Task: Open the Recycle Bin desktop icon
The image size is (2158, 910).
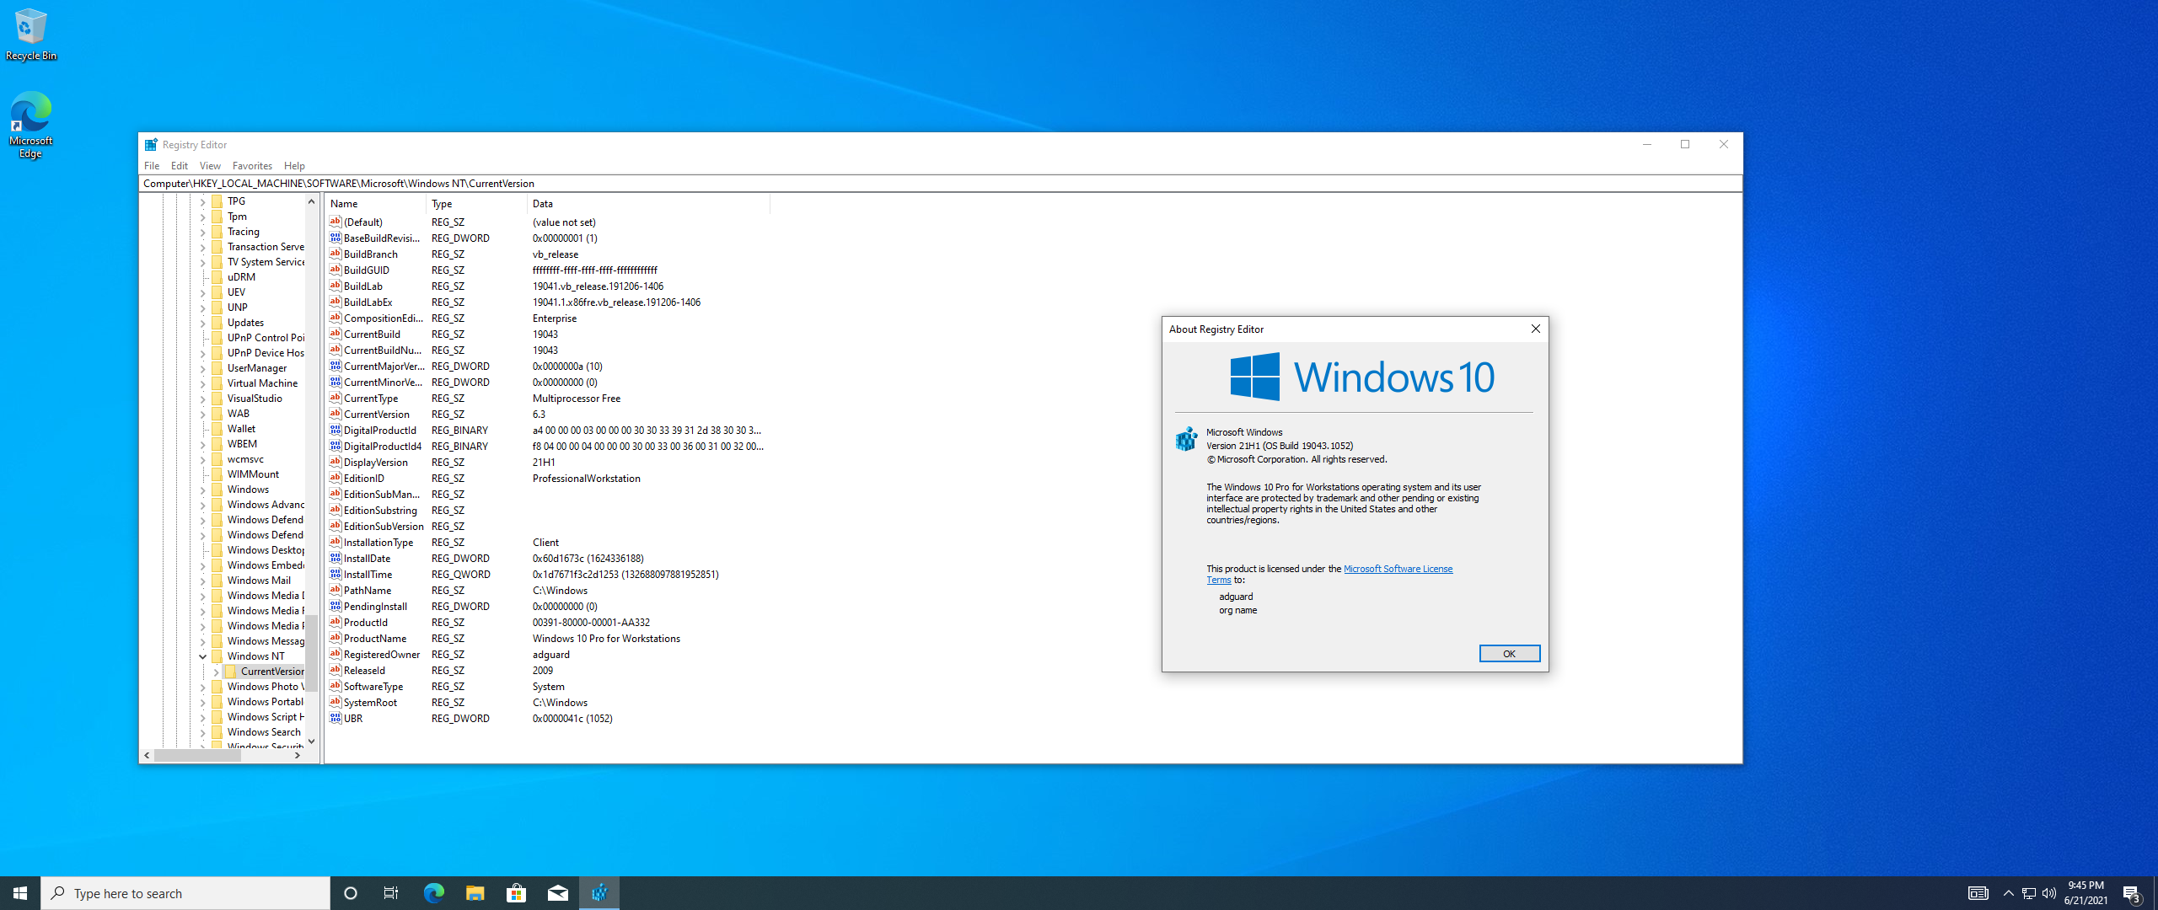Action: point(31,35)
